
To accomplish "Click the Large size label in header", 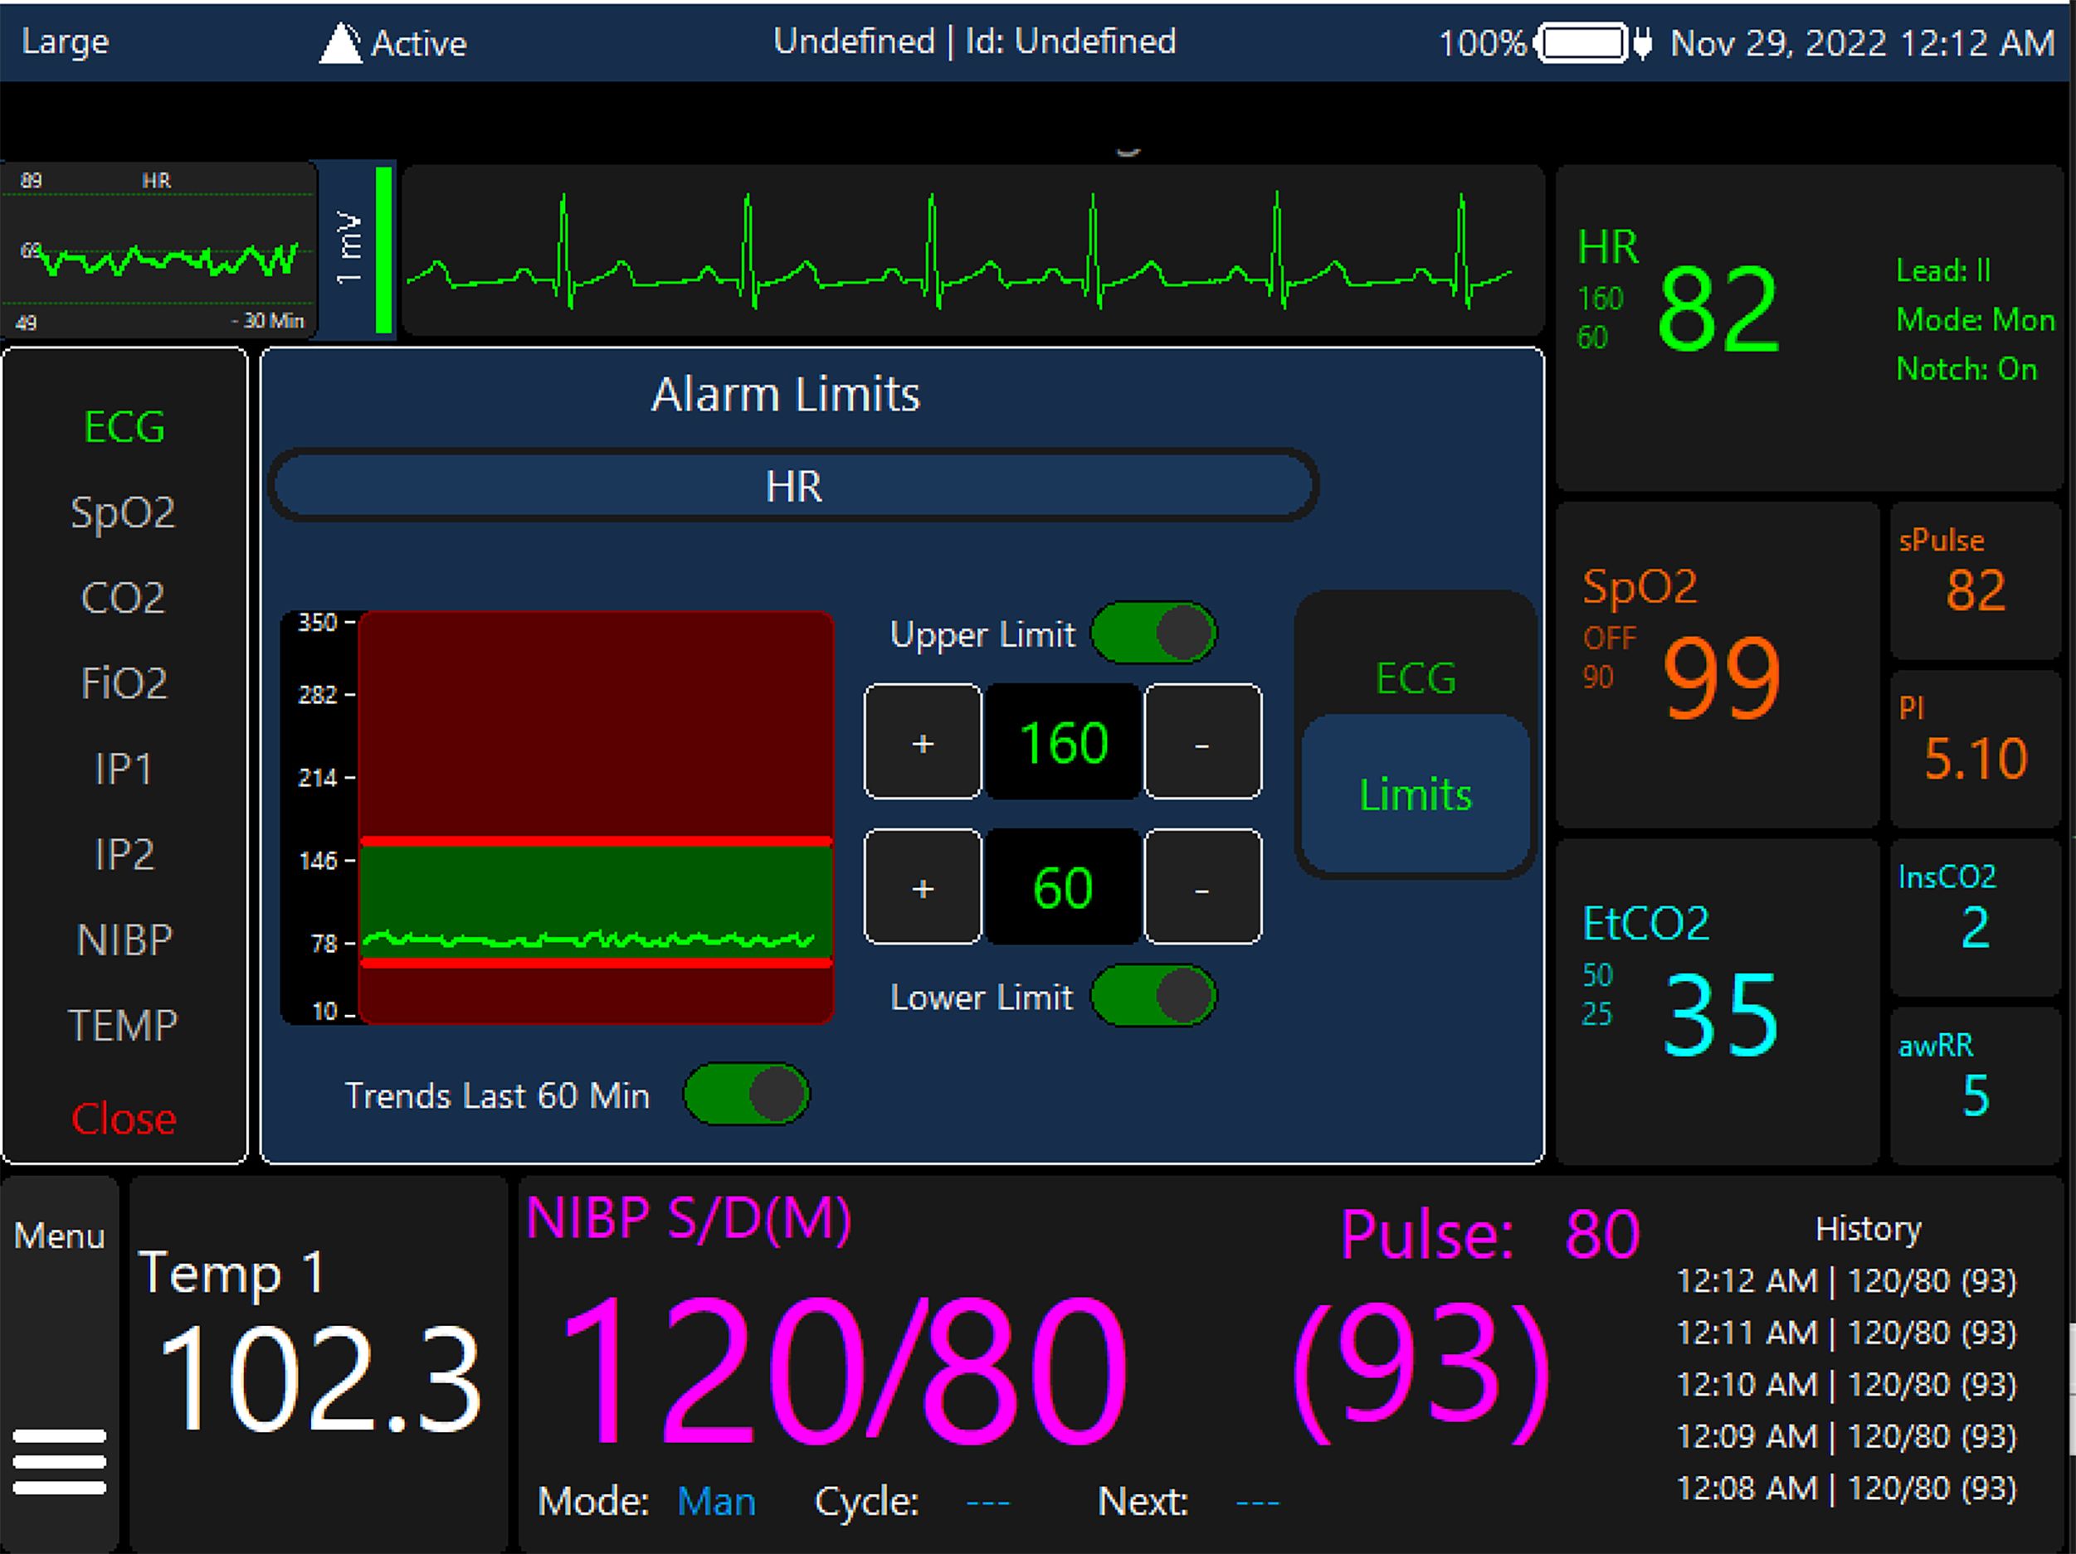I will [65, 41].
